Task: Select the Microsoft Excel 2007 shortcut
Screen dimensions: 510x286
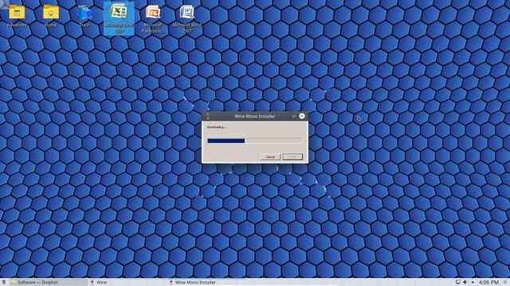Action: click(x=119, y=18)
